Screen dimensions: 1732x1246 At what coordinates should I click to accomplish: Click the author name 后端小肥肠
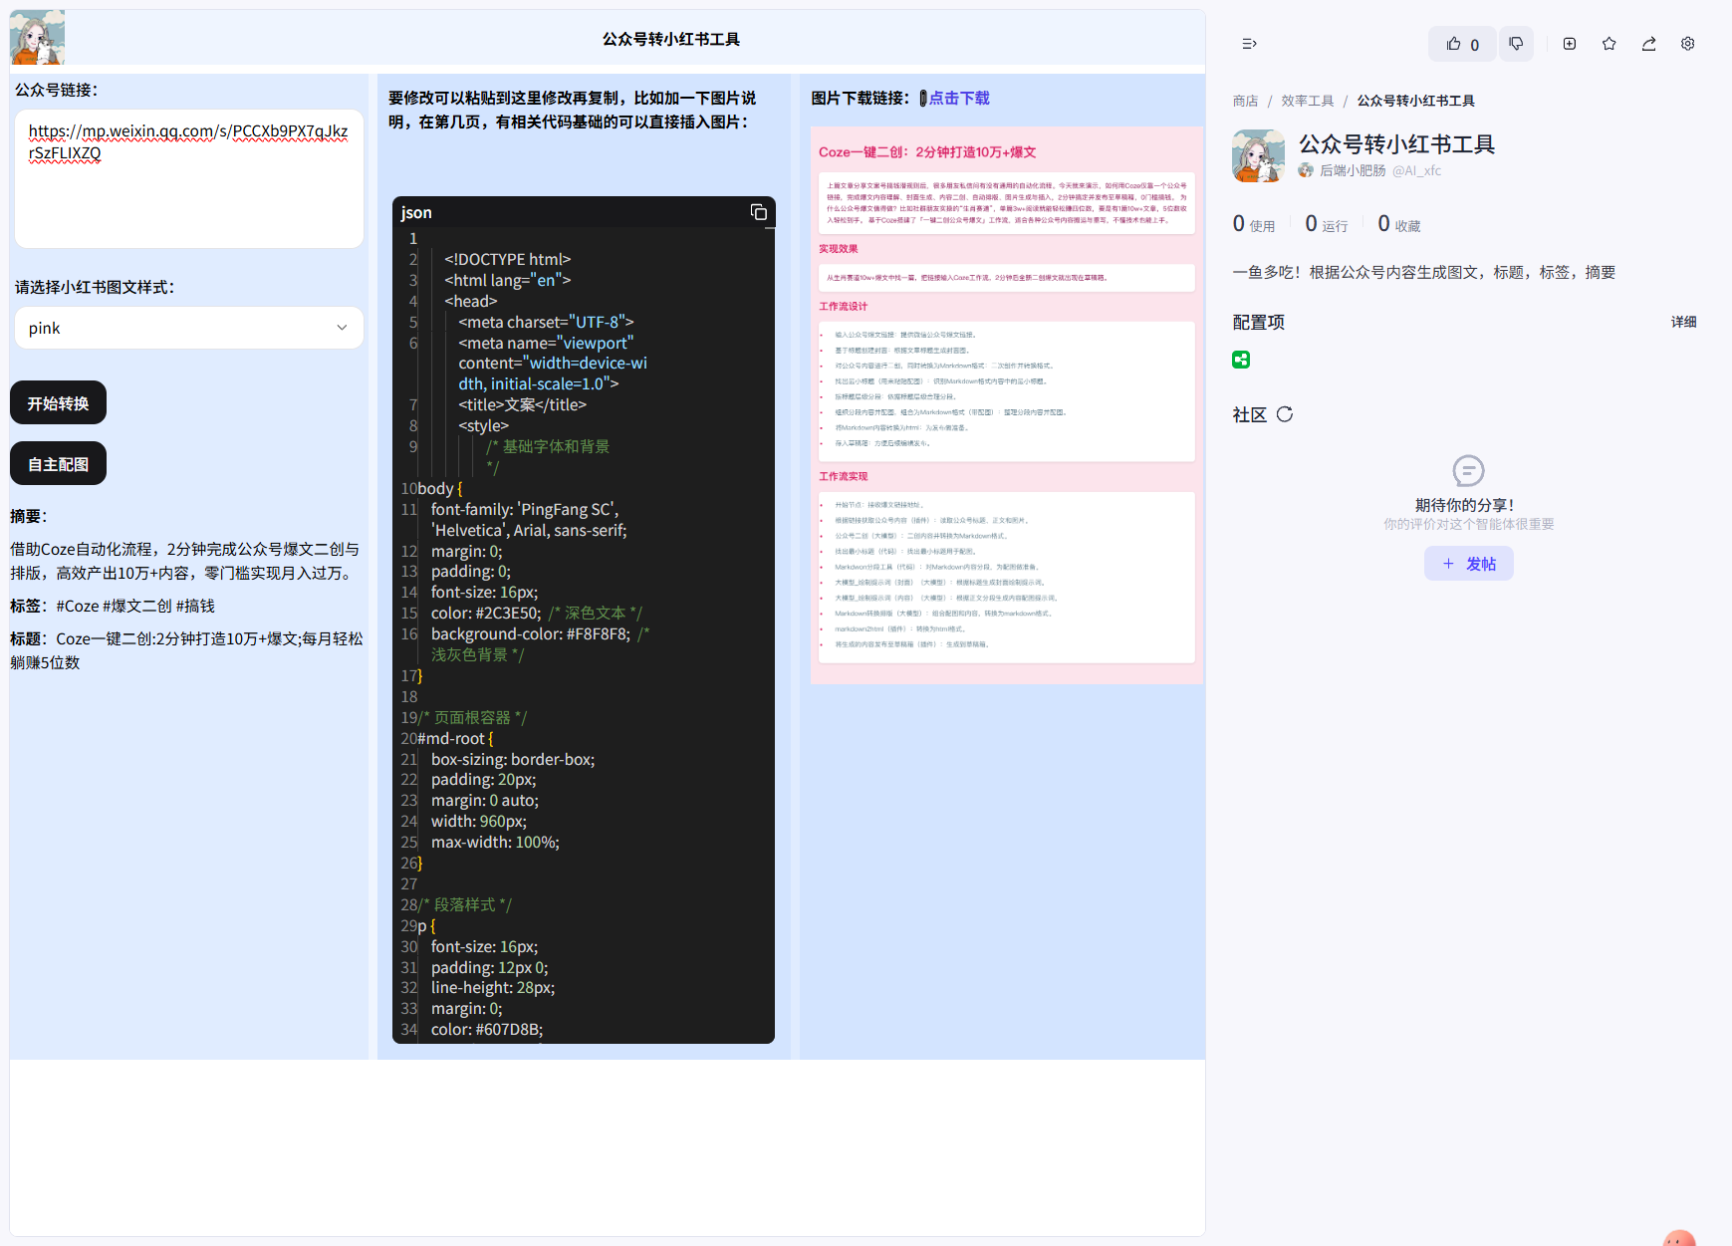point(1353,170)
